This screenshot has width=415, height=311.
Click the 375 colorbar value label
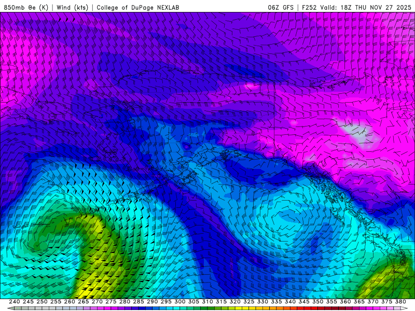(386, 302)
